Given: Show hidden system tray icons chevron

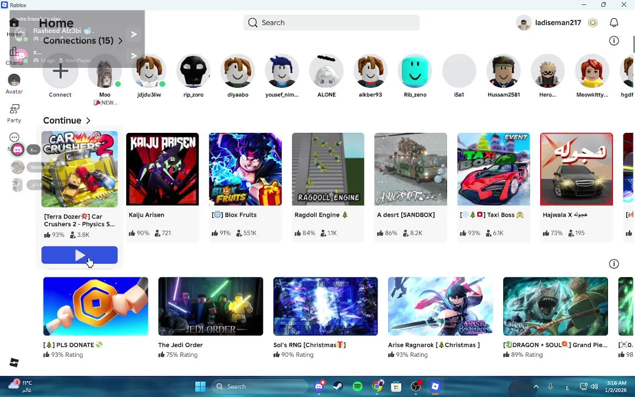Looking at the screenshot, I should (536, 387).
